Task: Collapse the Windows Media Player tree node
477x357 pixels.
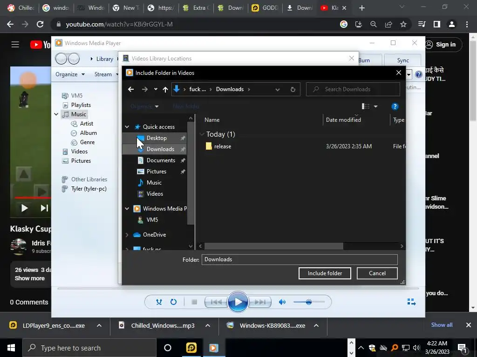Action: pyautogui.click(x=127, y=209)
